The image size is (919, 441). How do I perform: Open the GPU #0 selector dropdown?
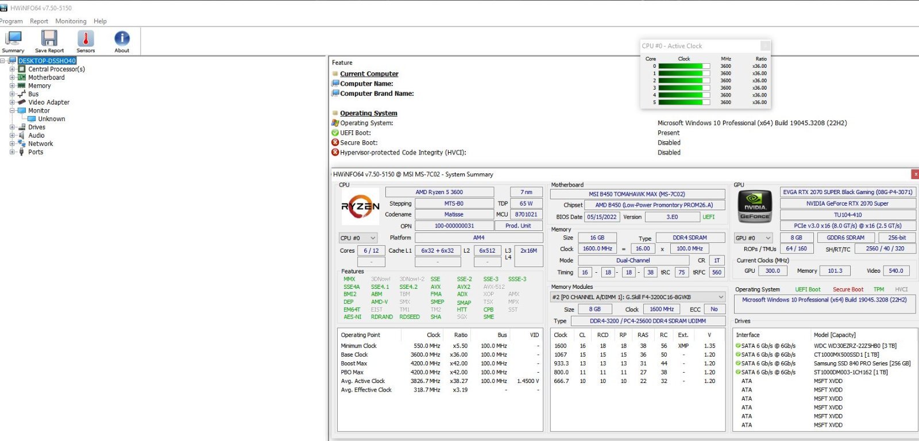[x=754, y=238]
